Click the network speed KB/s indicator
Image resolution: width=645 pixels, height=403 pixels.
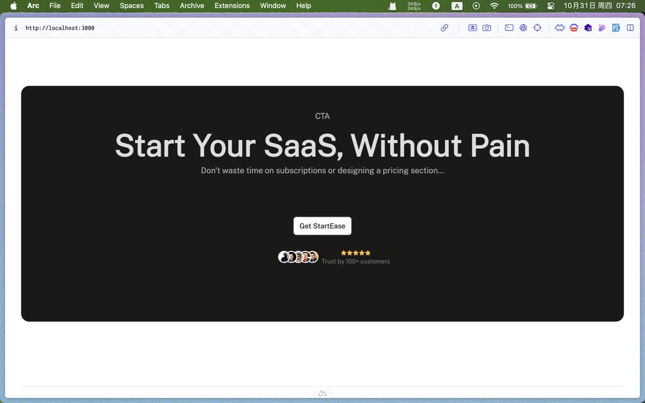(x=414, y=6)
